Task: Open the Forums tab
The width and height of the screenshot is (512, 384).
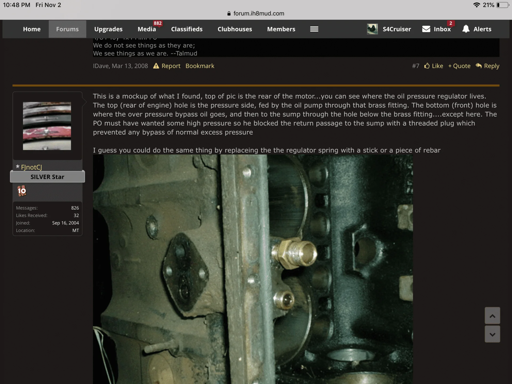Action: coord(67,29)
